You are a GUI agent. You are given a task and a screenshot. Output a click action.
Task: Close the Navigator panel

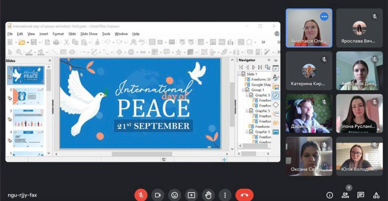pyautogui.click(x=268, y=60)
